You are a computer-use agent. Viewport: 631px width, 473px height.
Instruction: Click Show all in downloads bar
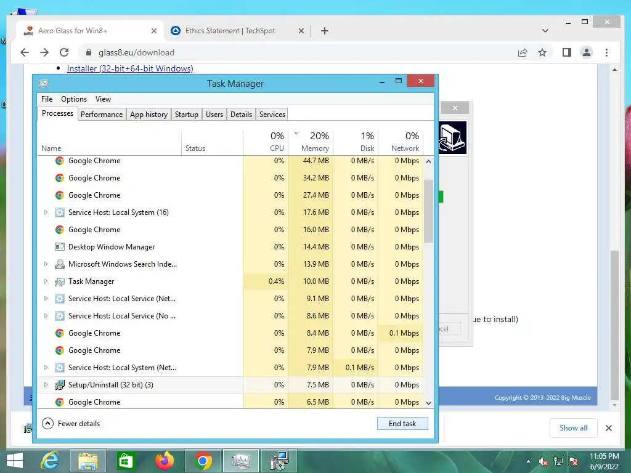click(573, 428)
